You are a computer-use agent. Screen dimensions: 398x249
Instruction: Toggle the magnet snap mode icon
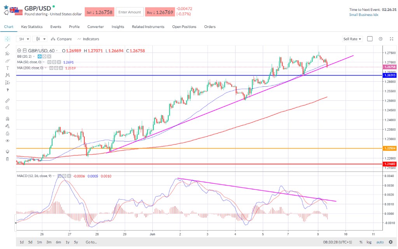click(x=7, y=119)
